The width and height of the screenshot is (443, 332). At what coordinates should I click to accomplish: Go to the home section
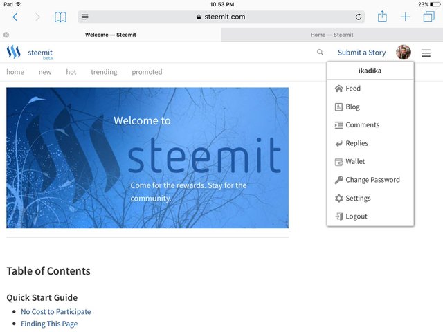(15, 72)
